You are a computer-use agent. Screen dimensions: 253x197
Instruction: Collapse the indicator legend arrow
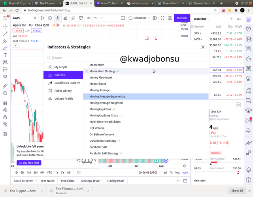pos(15,46)
